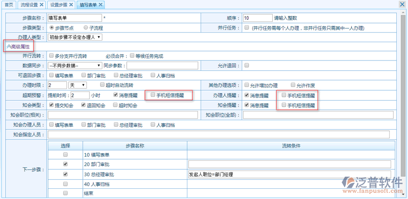
Task: Check 手机短信提醒 in the 办理人提醒 row
Action: coord(284,95)
